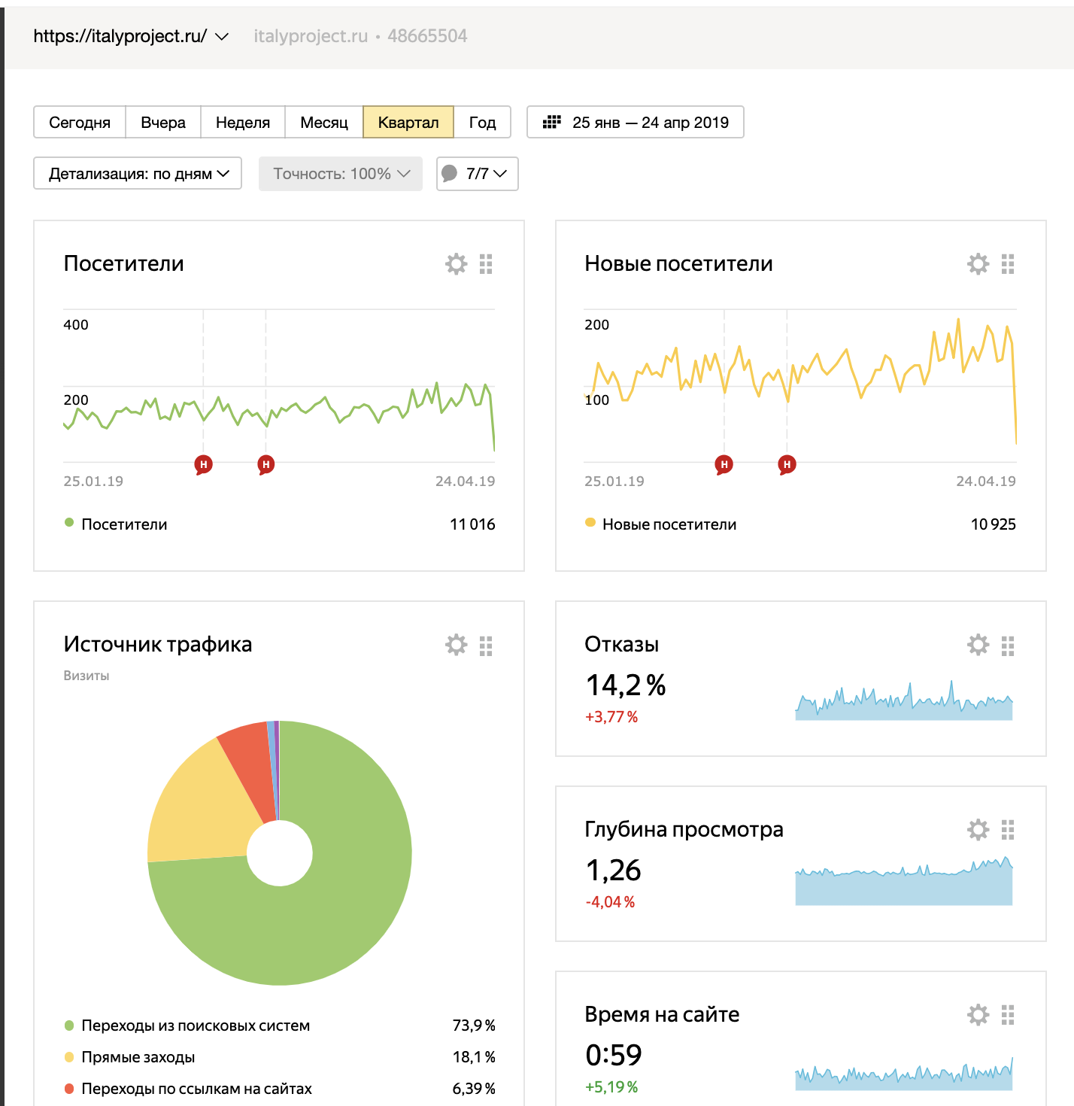Select the Год period tab
The image size is (1074, 1106).
click(482, 123)
